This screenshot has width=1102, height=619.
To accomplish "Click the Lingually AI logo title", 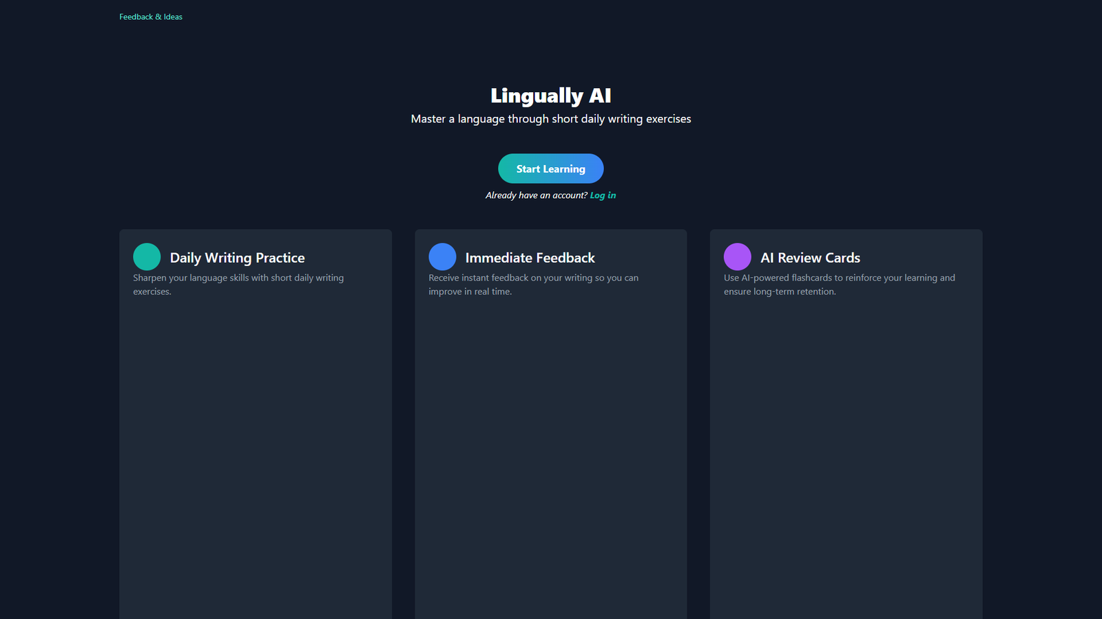I will (550, 96).
